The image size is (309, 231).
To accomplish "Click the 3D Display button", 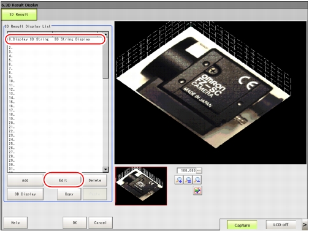I will pos(25,194).
